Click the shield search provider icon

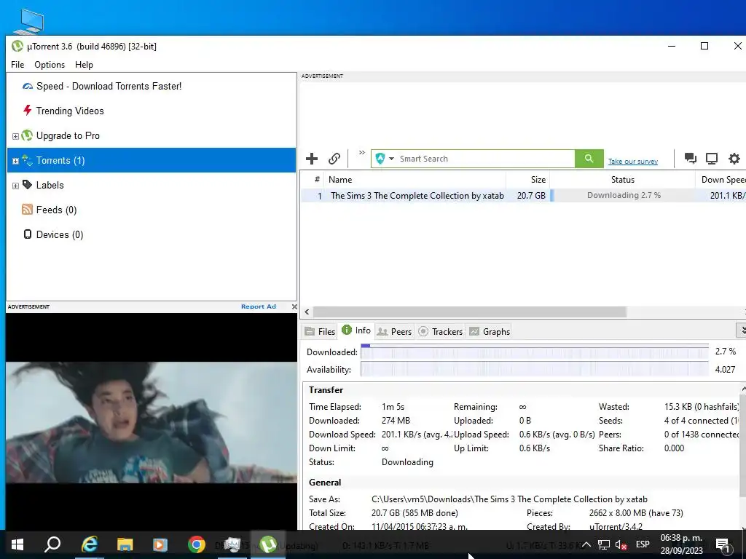coord(380,159)
